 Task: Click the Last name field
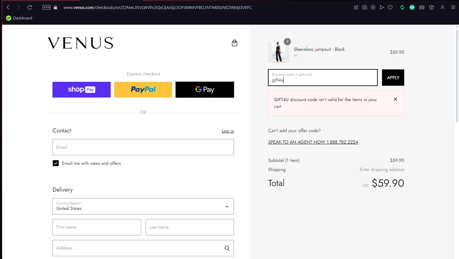click(x=190, y=227)
